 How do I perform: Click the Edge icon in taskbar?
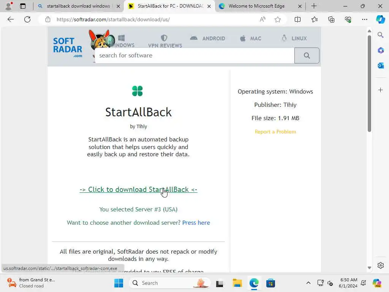[254, 283]
